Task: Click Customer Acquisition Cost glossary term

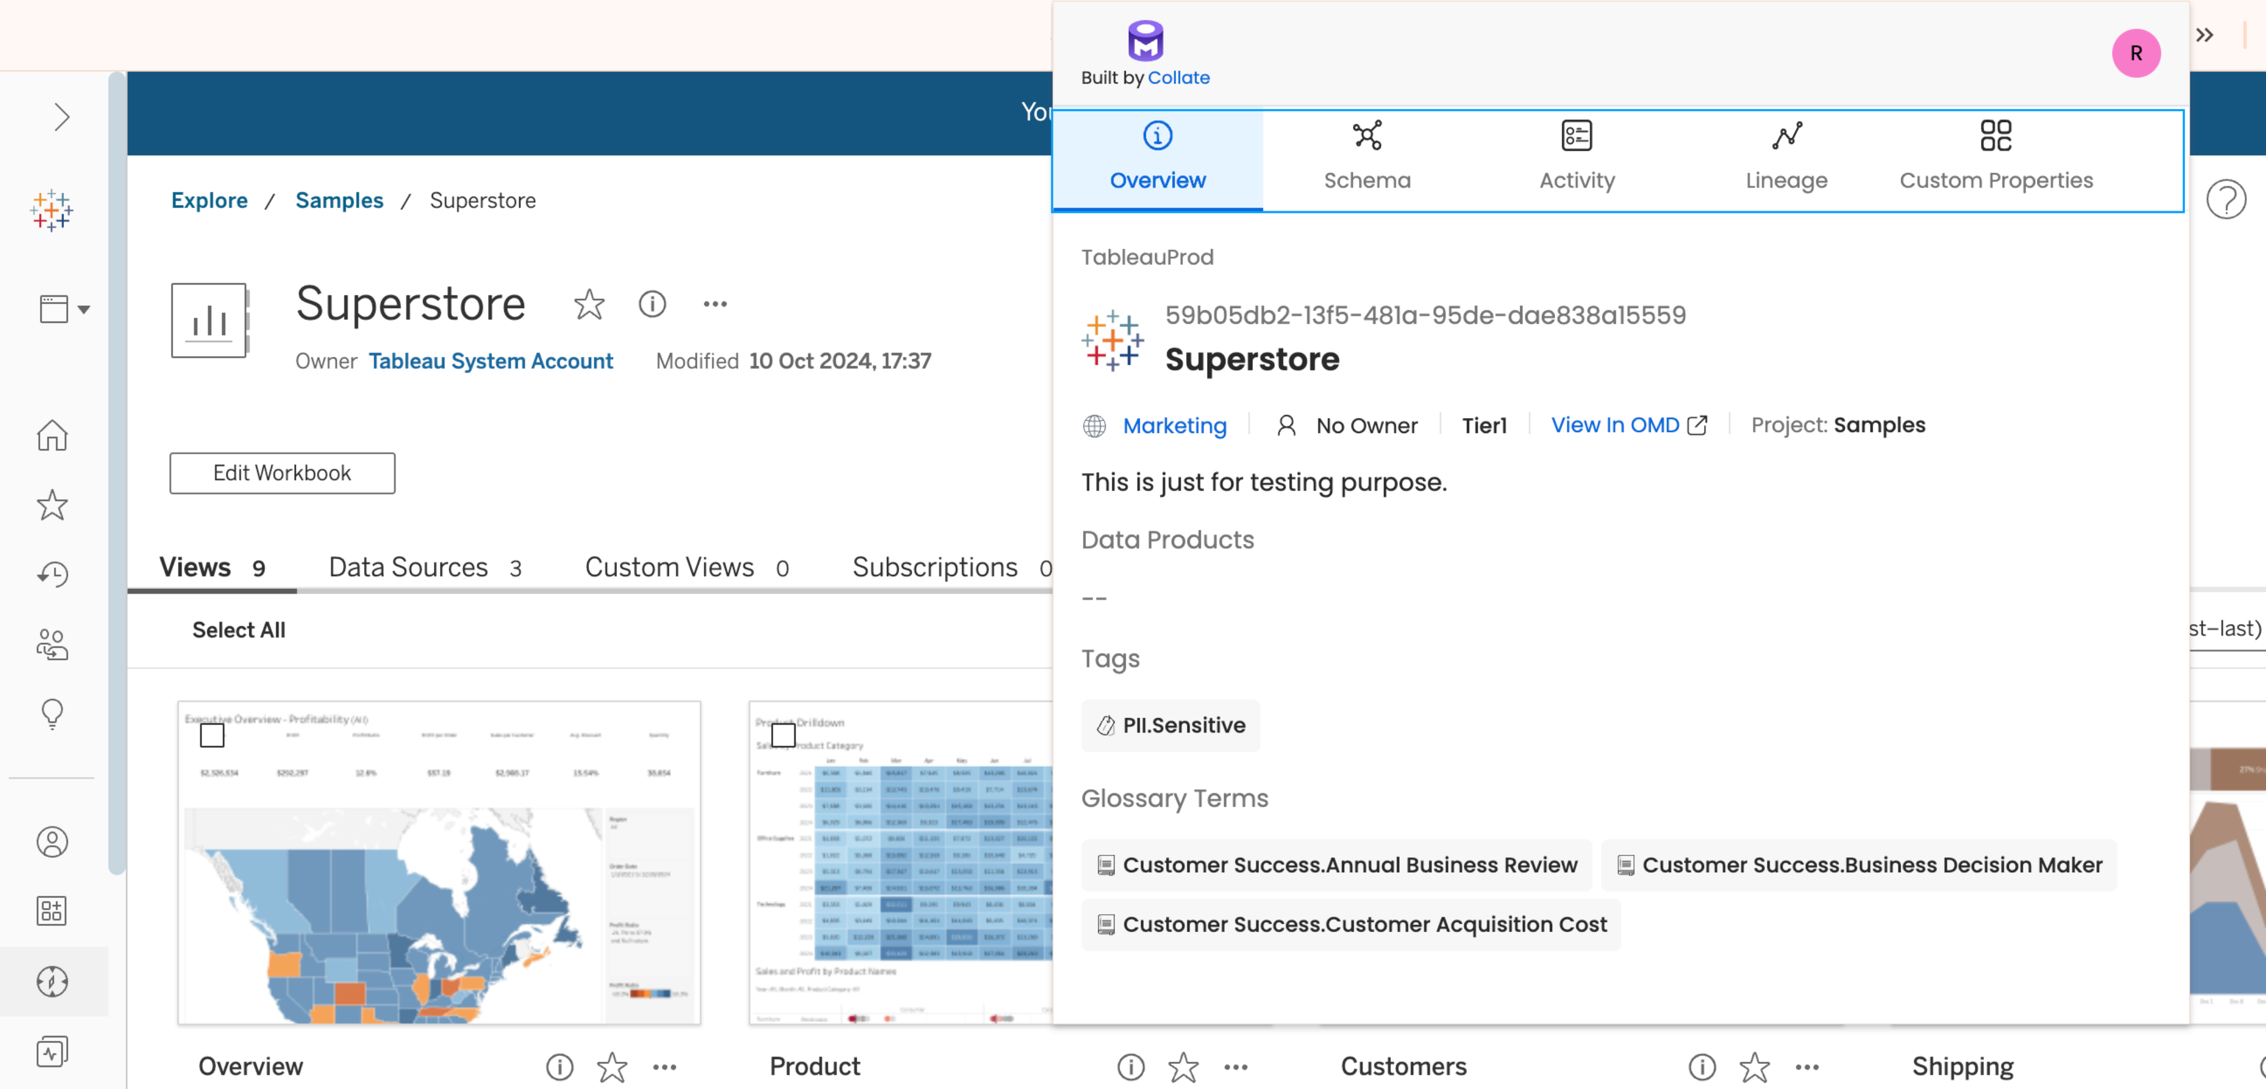Action: pos(1351,924)
